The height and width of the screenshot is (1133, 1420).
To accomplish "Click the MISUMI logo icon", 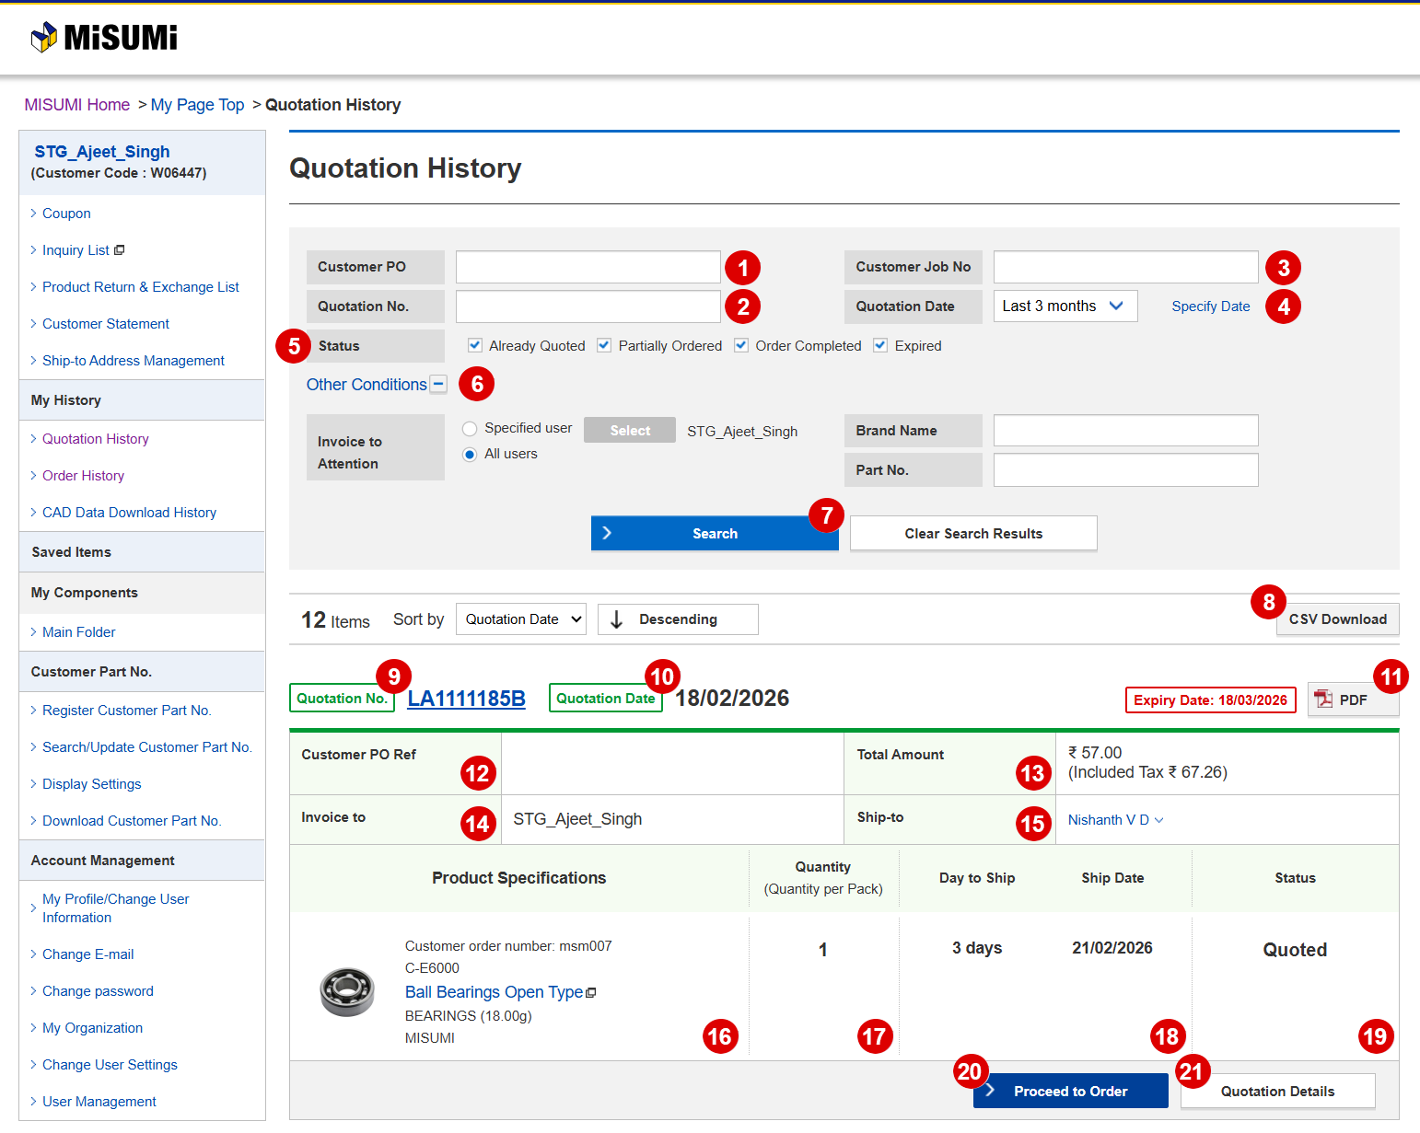I will tap(44, 37).
